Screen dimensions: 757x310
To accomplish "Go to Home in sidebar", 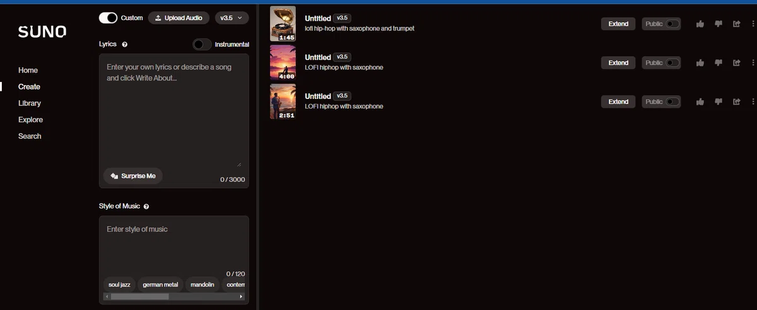I will (x=28, y=71).
